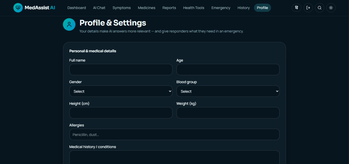Screen dimensions: 349x164
Task: Select the Allergies text box
Action: [x=174, y=134]
